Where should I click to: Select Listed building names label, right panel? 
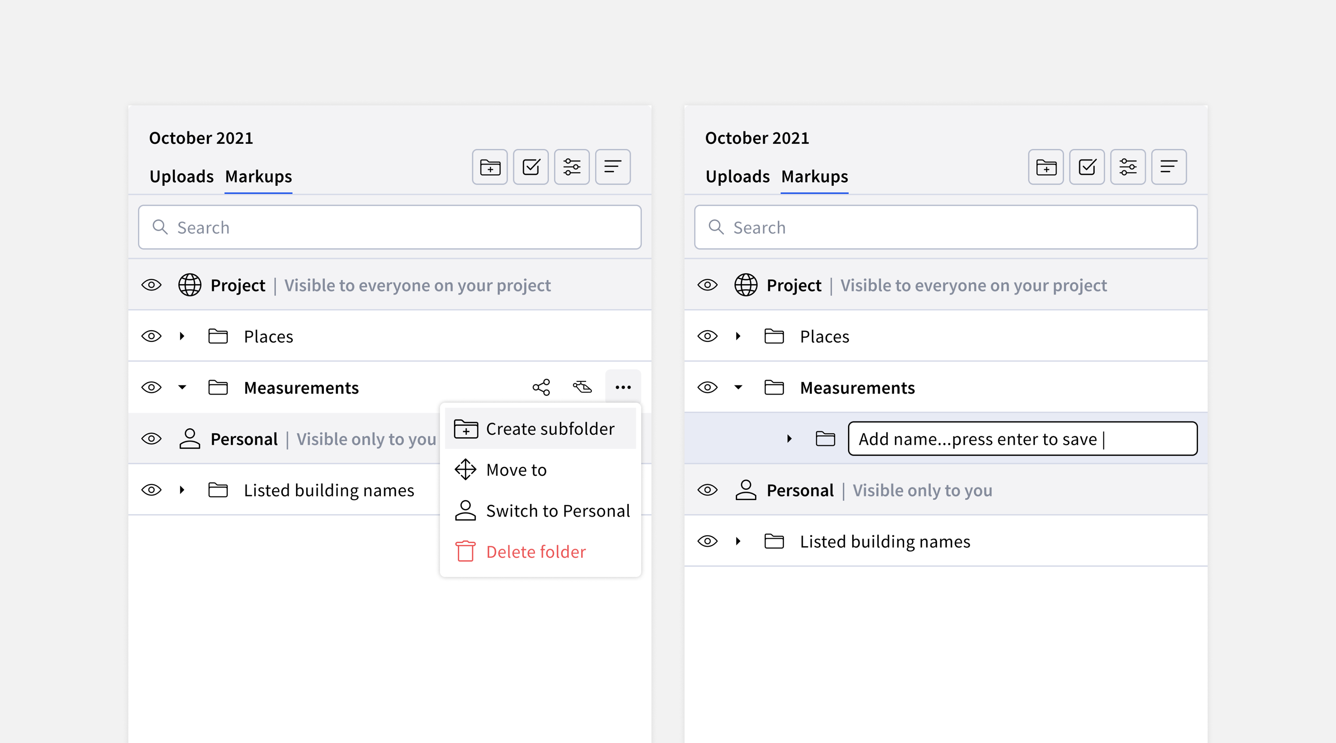[x=885, y=541]
